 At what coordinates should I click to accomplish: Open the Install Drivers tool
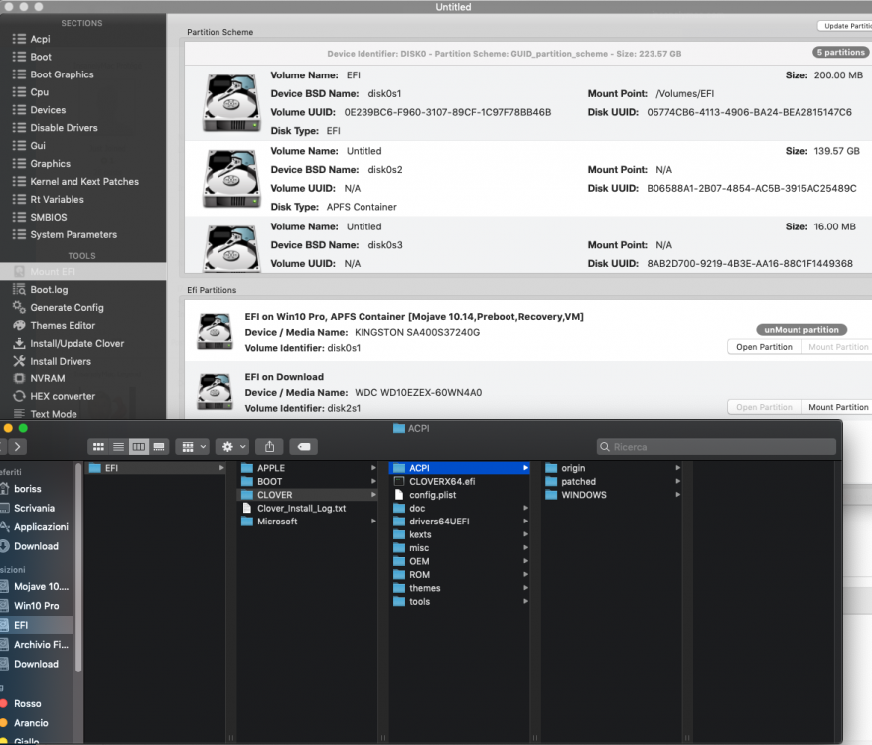tap(60, 362)
